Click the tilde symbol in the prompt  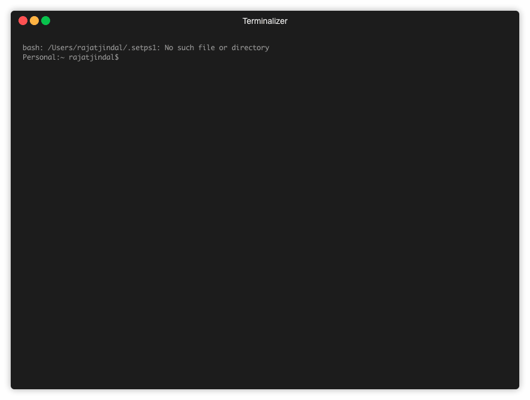point(62,57)
